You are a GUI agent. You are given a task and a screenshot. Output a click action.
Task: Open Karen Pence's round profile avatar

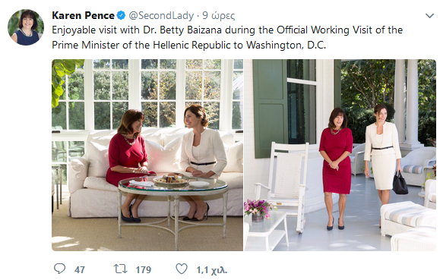point(26,27)
